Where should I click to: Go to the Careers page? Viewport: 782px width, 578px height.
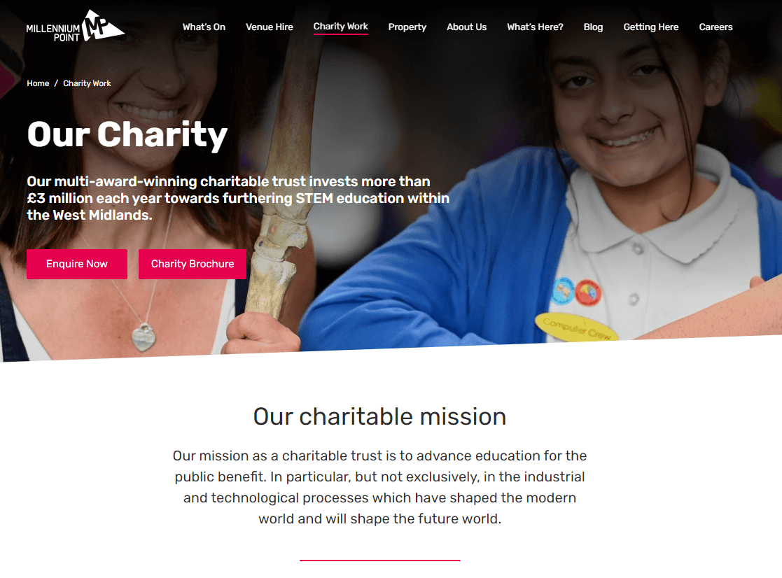(x=715, y=27)
